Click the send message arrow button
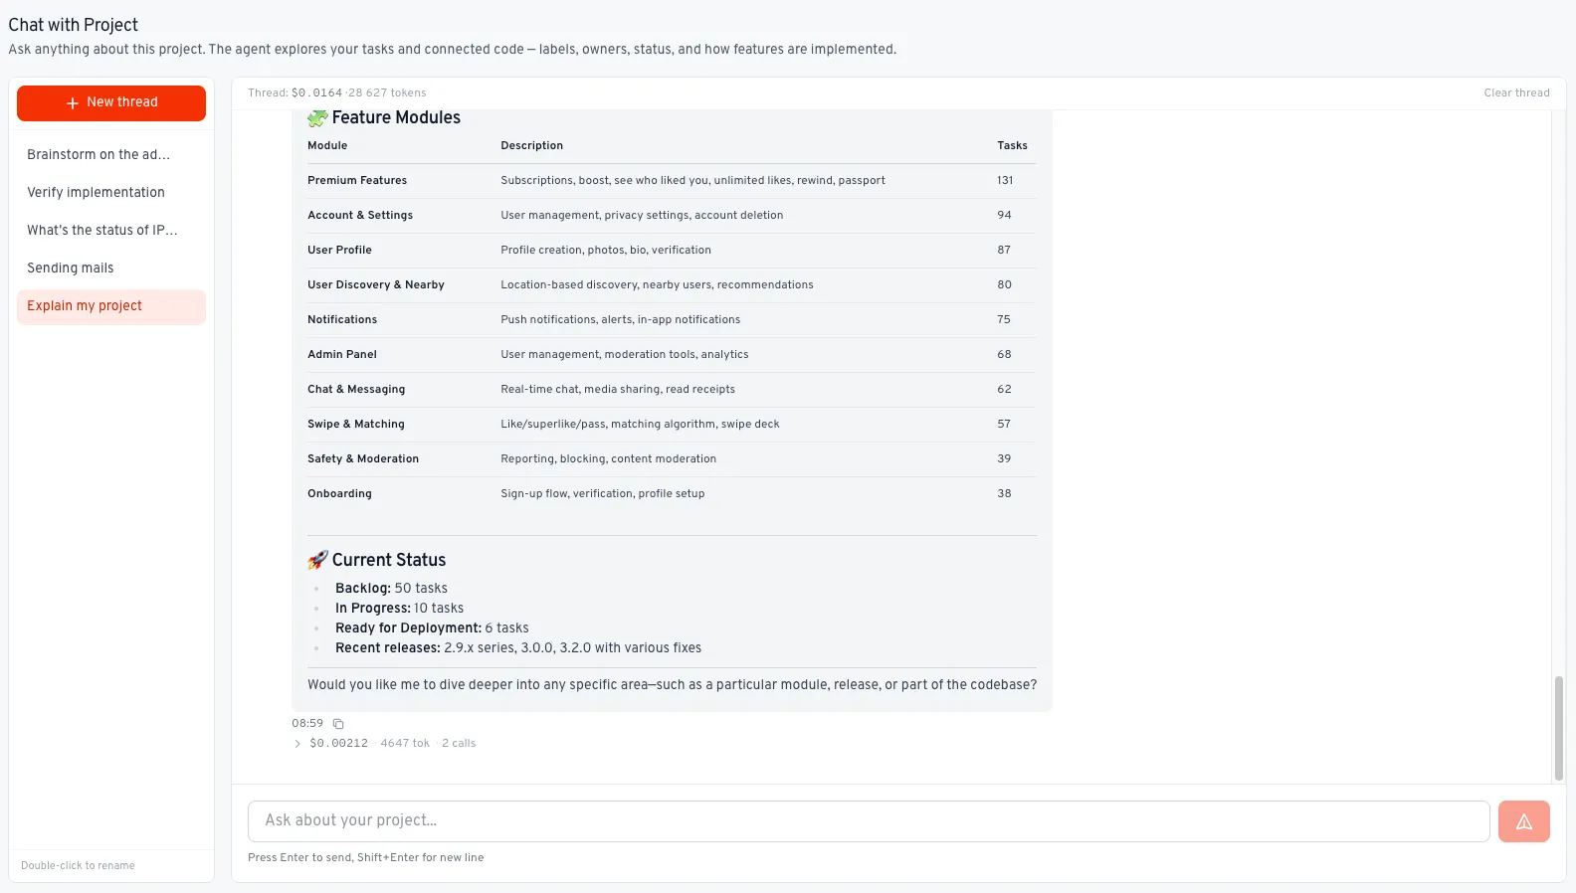1576x893 pixels. [1523, 821]
